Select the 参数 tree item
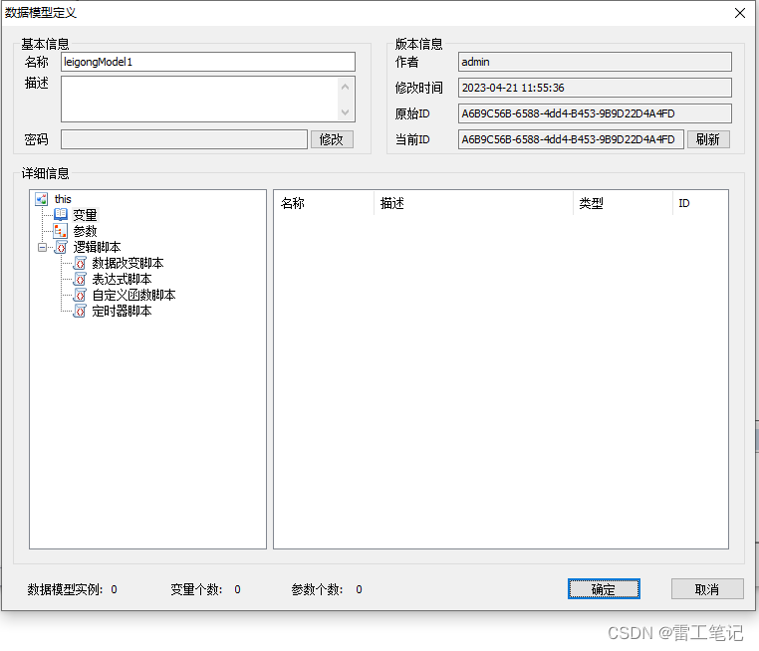Screen dimensions: 759x651 (86, 231)
